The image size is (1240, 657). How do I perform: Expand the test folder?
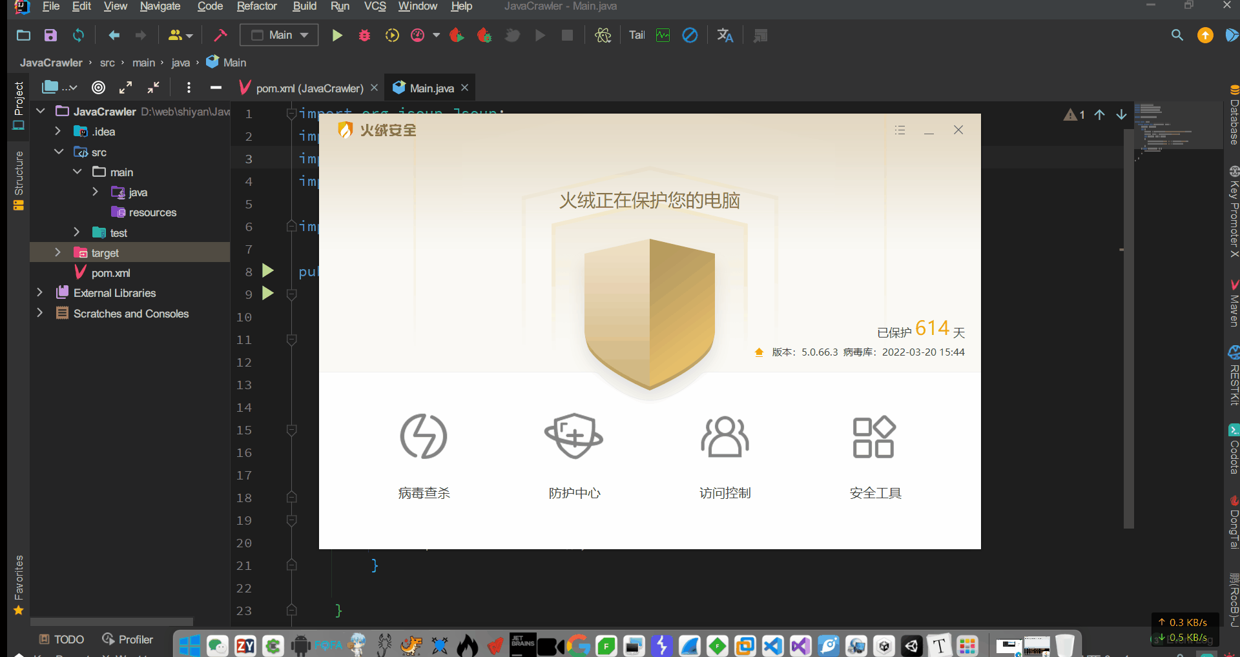77,232
